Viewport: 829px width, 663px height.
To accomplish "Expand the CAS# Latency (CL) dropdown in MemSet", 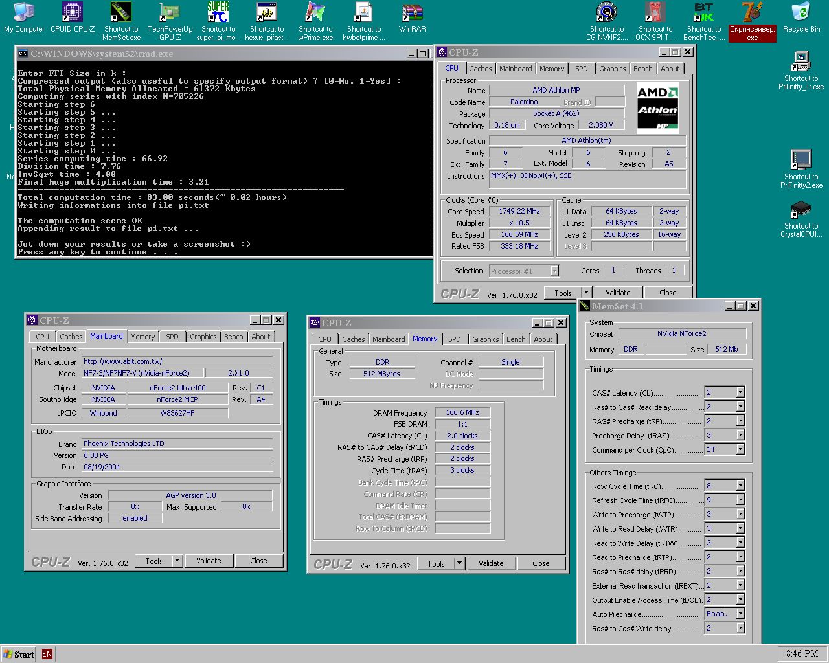I will [x=740, y=392].
